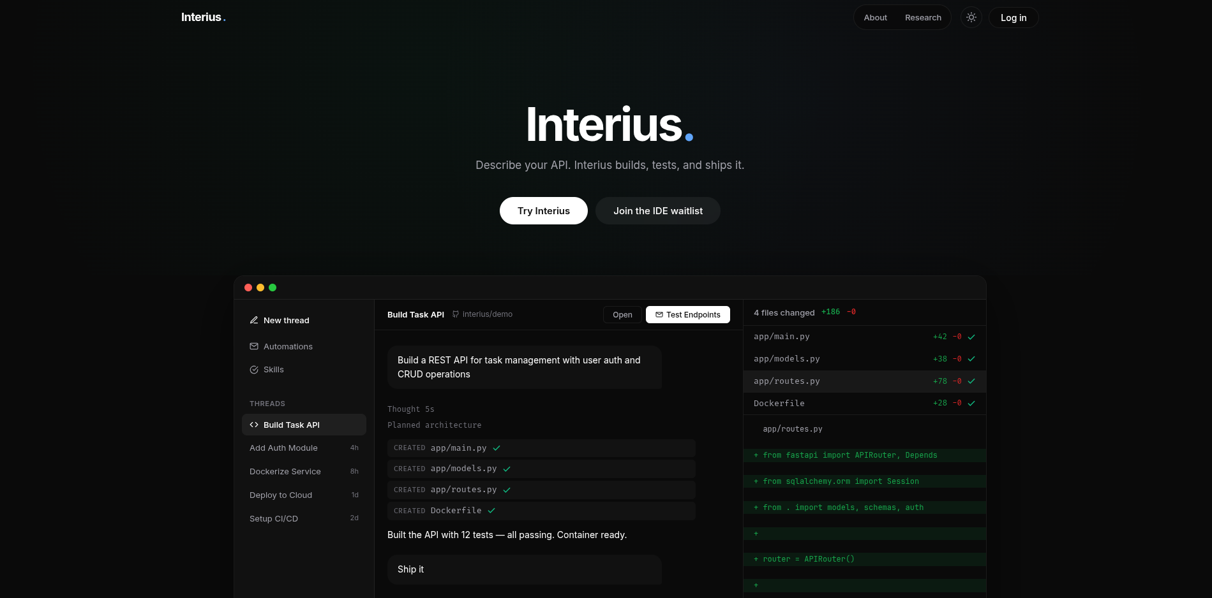This screenshot has height=598, width=1212.
Task: Open the About page from navigation
Action: coord(875,18)
